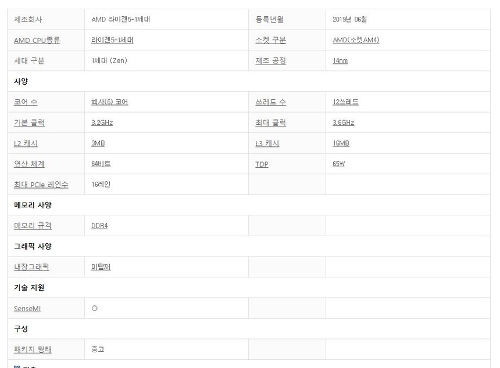Open the 패키지 형태 term link
This screenshot has height=368, width=500.
[x=33, y=349]
